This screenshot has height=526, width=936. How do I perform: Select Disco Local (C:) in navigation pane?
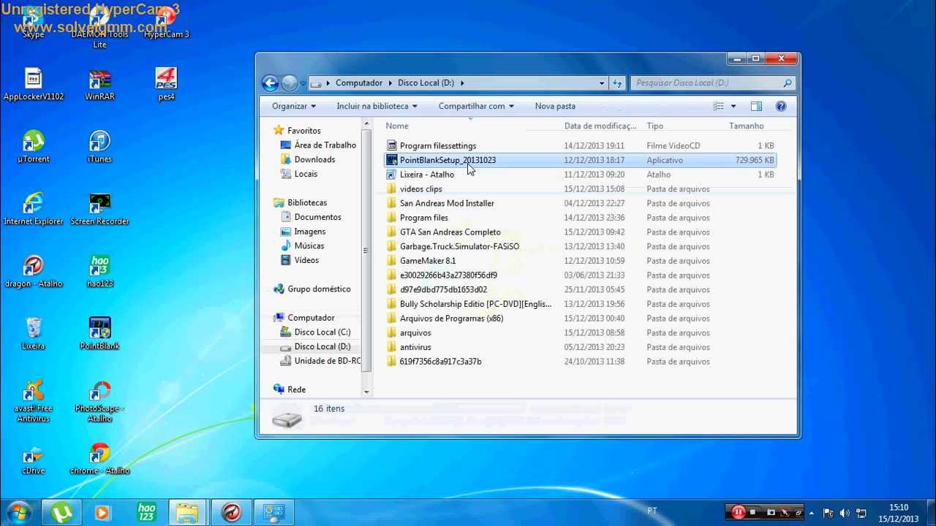(x=322, y=332)
